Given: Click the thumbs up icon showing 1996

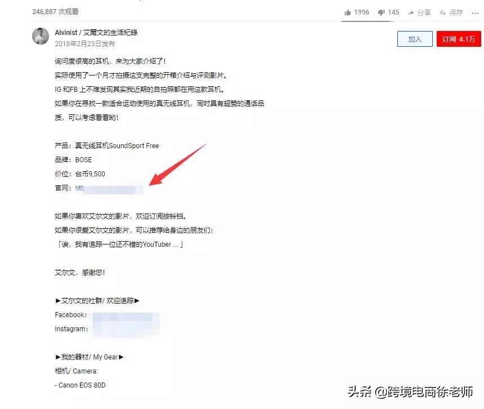Looking at the screenshot, I should pos(348,12).
